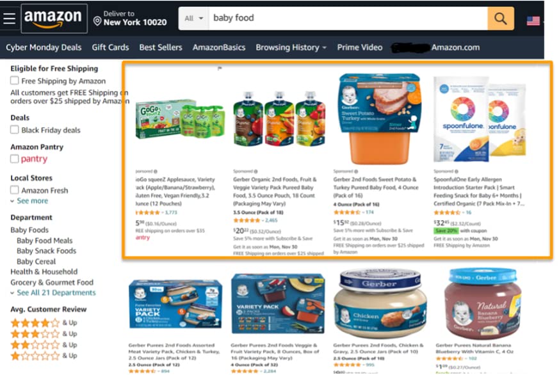Check the Black Friday deals box

tap(15, 130)
